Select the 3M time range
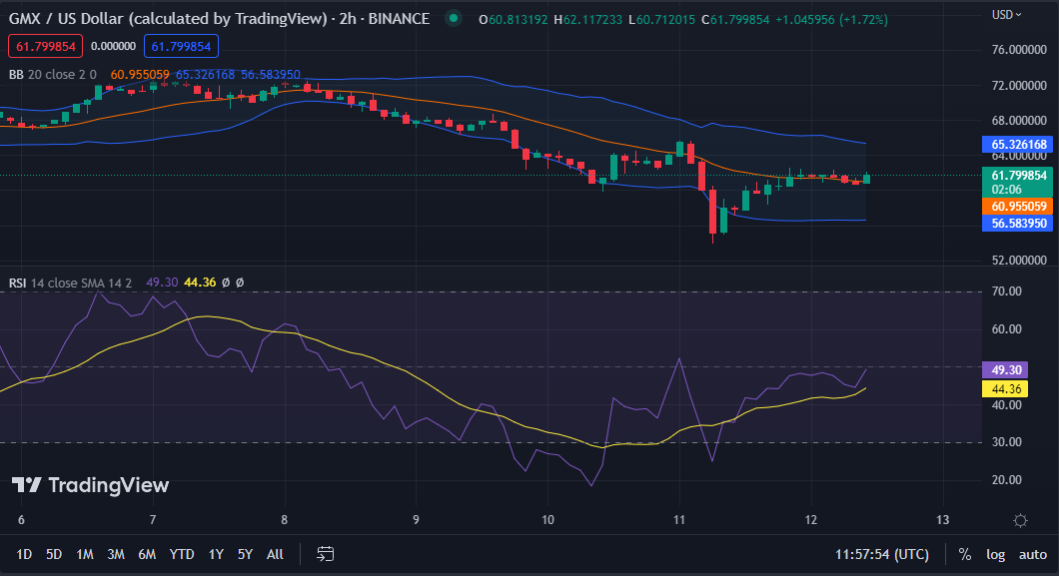1059x576 pixels. click(116, 554)
